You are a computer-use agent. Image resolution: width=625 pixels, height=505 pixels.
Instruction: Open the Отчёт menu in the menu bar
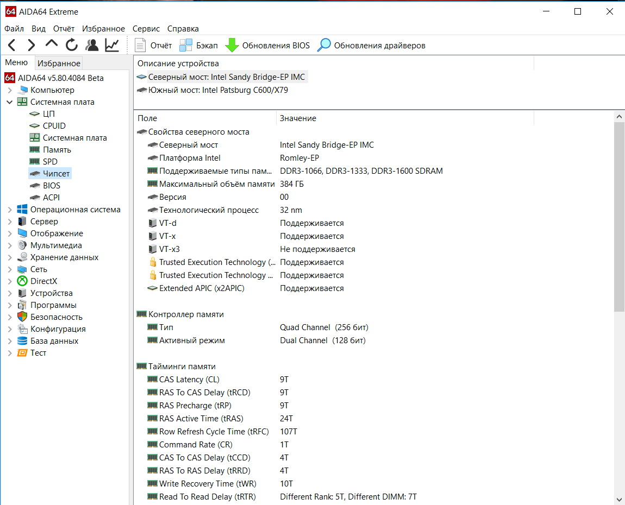pos(64,29)
